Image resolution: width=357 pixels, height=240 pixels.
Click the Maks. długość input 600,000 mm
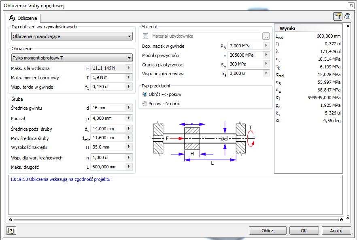tap(108, 167)
